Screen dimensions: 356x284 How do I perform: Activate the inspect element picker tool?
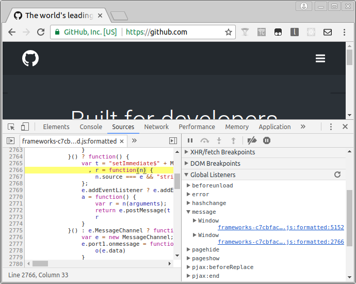[11, 127]
